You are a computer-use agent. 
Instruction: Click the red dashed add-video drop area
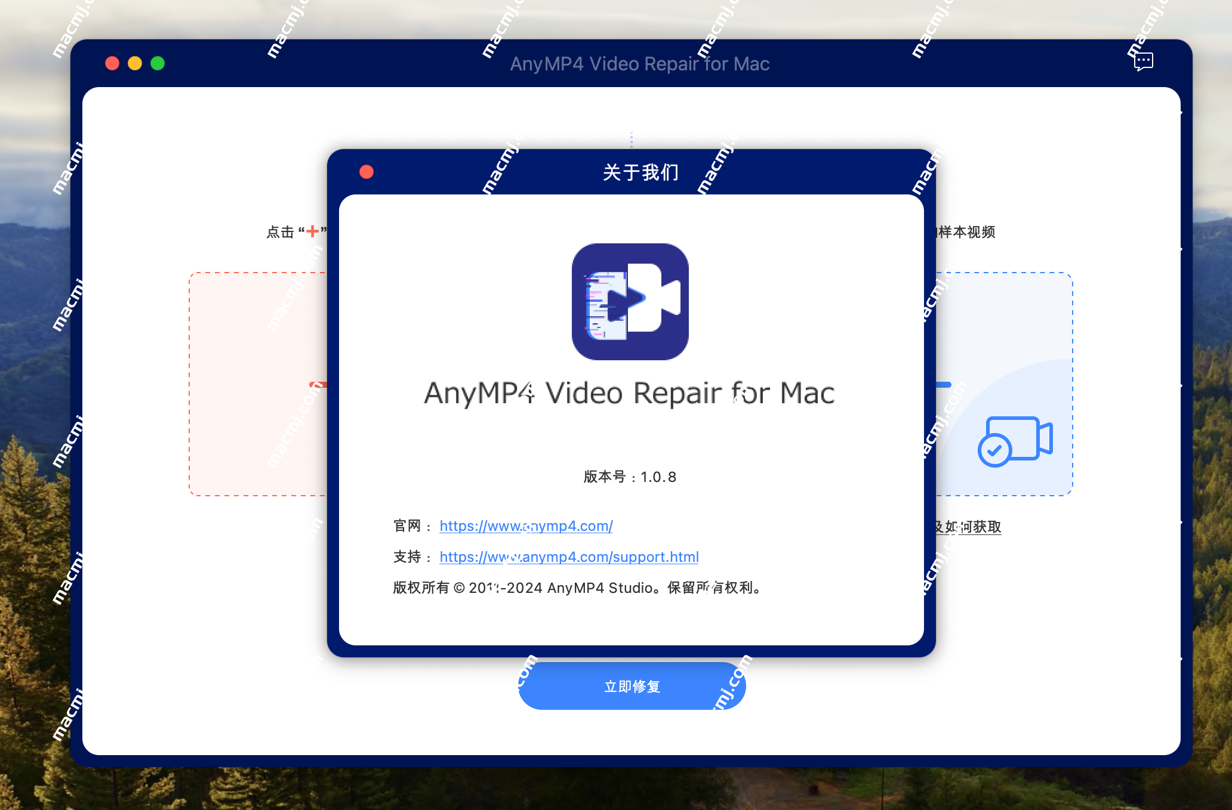258,384
